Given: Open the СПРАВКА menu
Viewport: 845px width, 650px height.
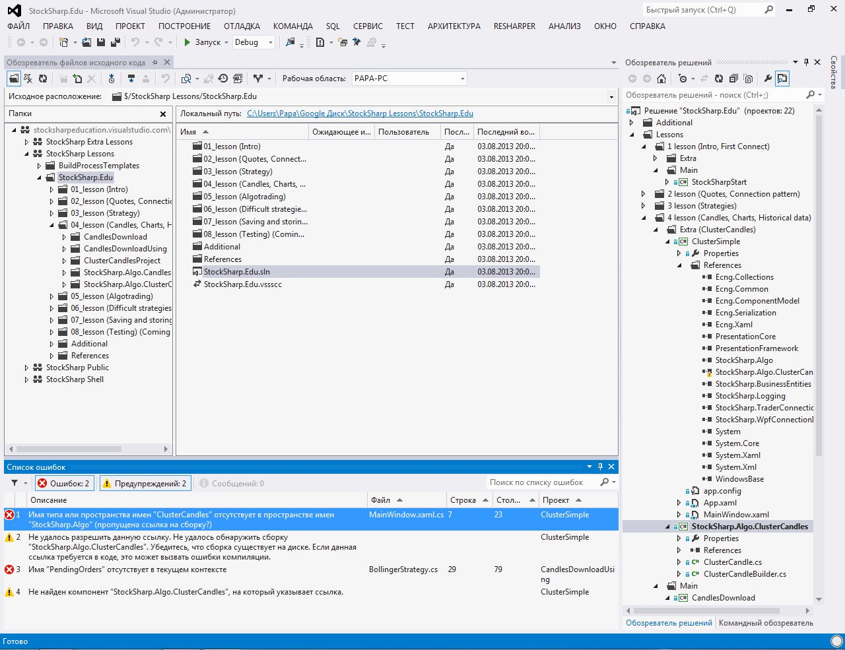Looking at the screenshot, I should tap(648, 26).
